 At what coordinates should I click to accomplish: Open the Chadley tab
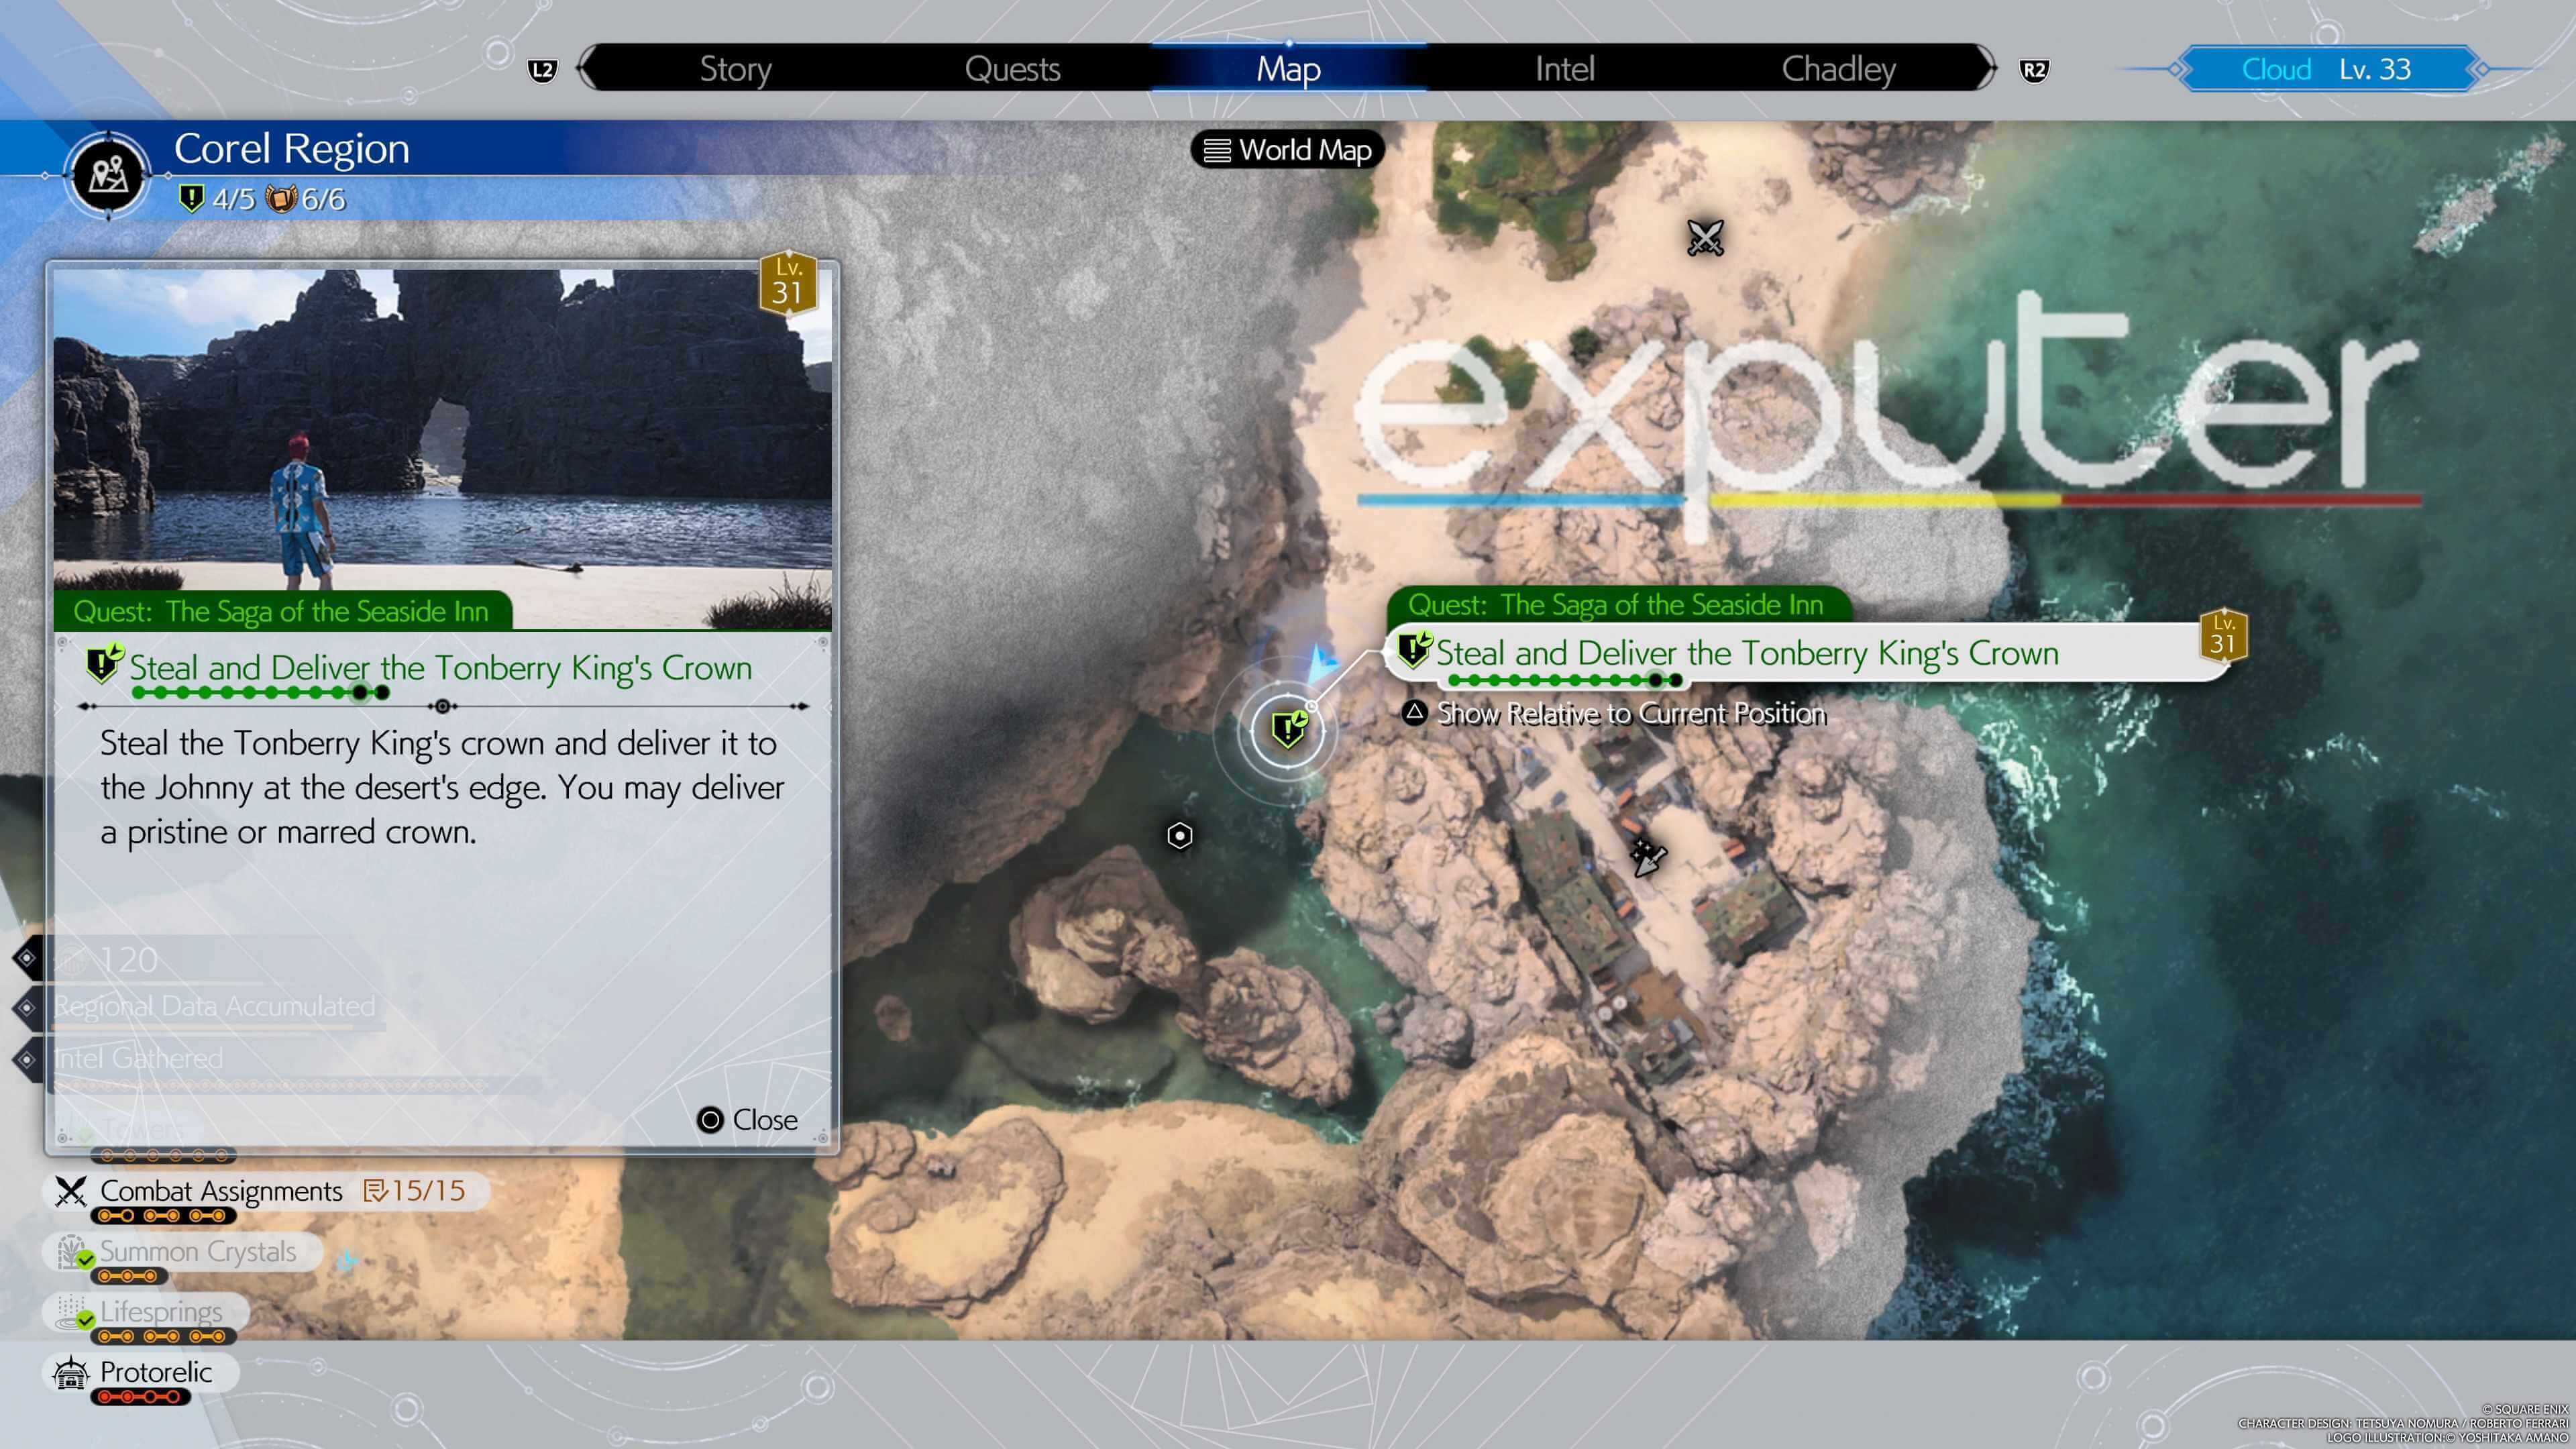[1838, 69]
